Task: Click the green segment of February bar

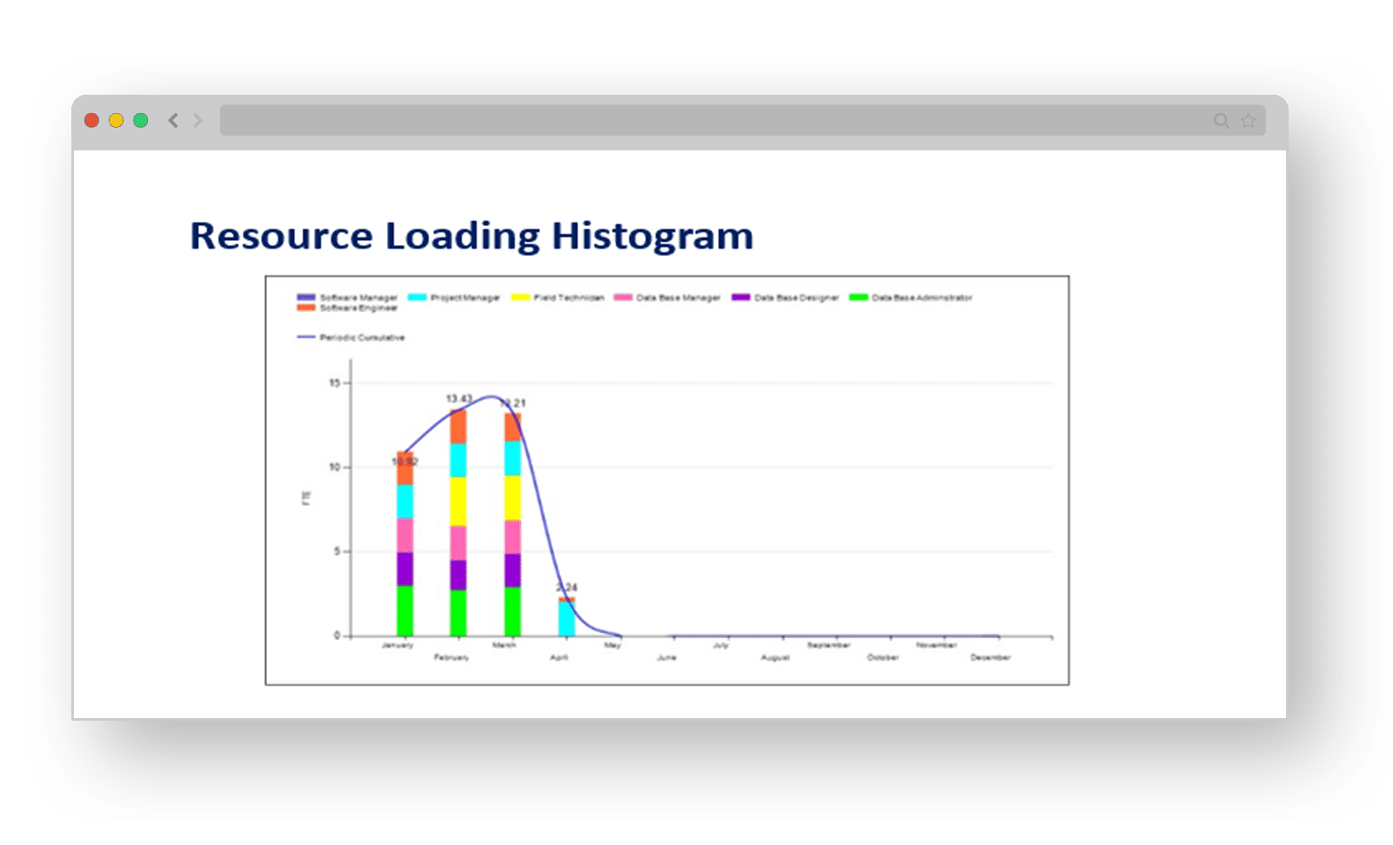Action: 458,613
